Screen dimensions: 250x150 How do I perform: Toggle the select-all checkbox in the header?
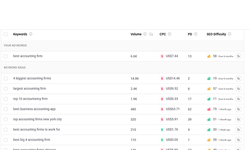(6, 34)
